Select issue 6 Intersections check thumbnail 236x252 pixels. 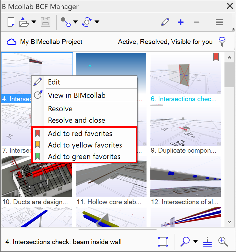[x=185, y=73]
